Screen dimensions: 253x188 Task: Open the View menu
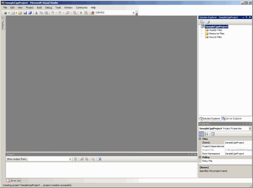pos(20,7)
